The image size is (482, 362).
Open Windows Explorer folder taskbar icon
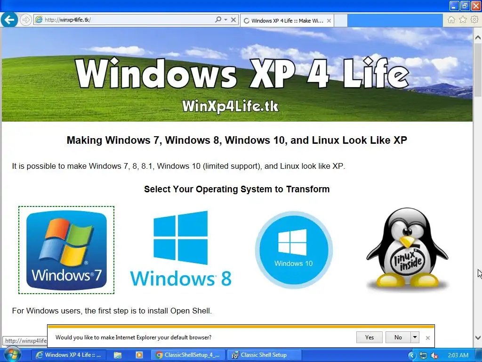tap(117, 355)
